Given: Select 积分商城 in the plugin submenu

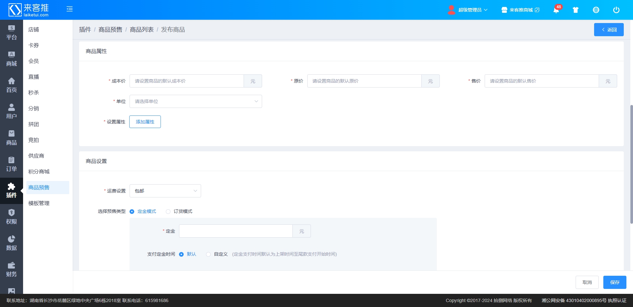Looking at the screenshot, I should coord(39,172).
